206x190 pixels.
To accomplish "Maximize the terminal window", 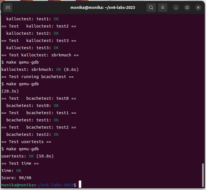I will 187,7.
